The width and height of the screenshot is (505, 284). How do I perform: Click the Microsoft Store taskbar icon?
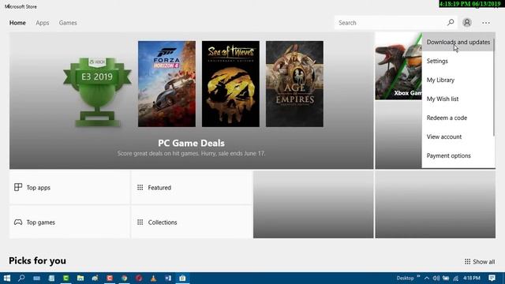(182, 278)
